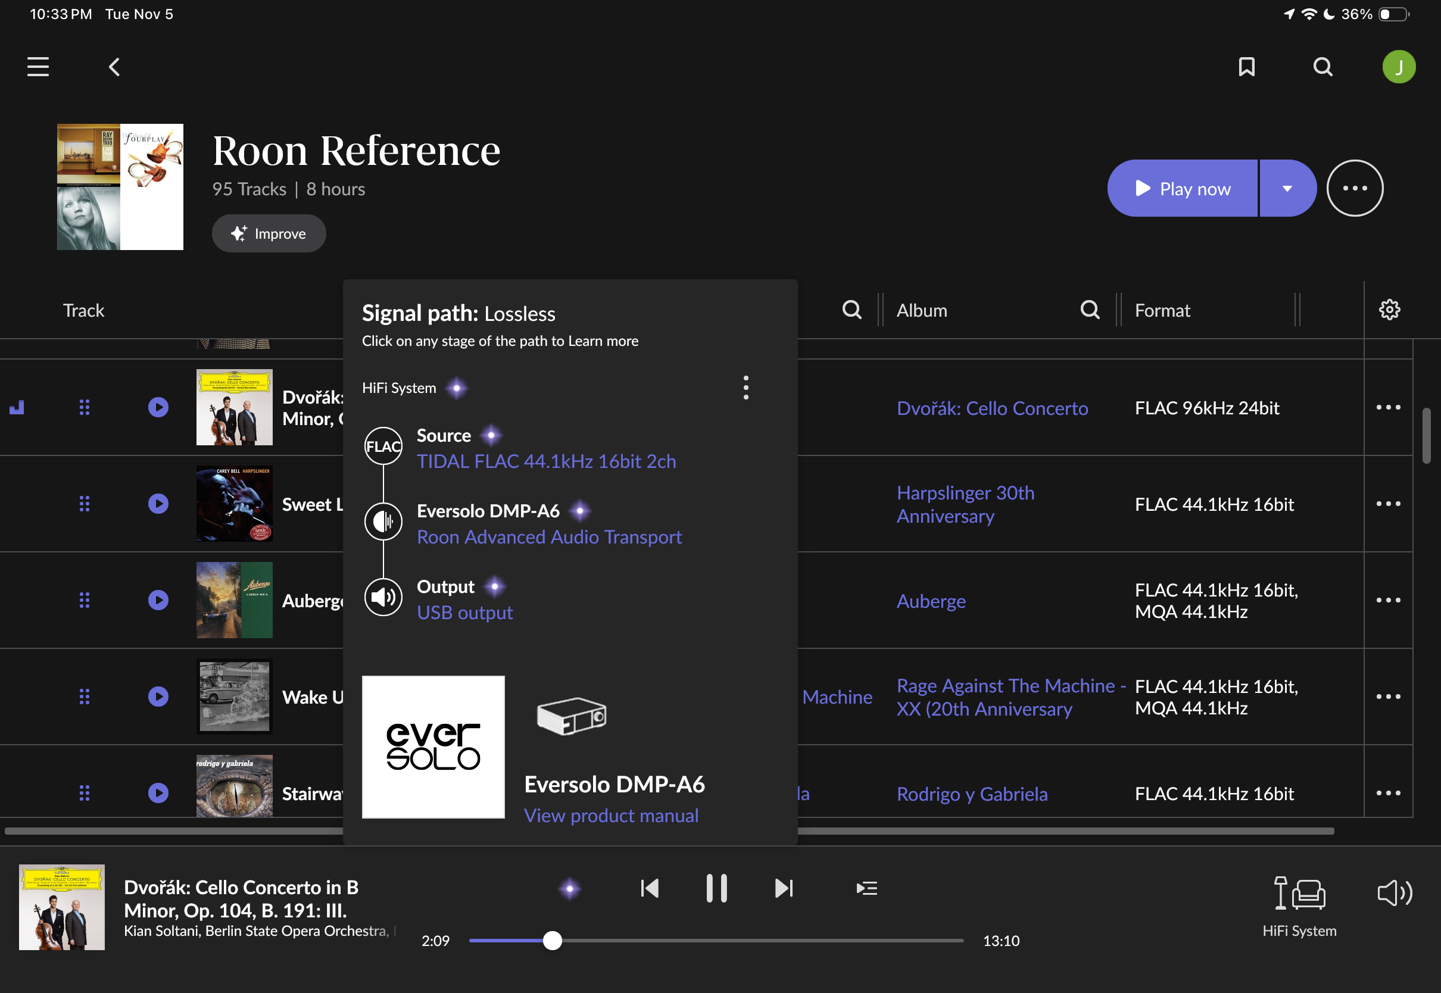The image size is (1441, 993).
Task: Play the Dvořák track row button
Action: (158, 407)
